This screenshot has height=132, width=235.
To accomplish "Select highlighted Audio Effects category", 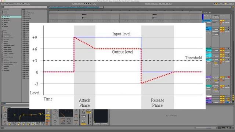I will tap(11, 17).
